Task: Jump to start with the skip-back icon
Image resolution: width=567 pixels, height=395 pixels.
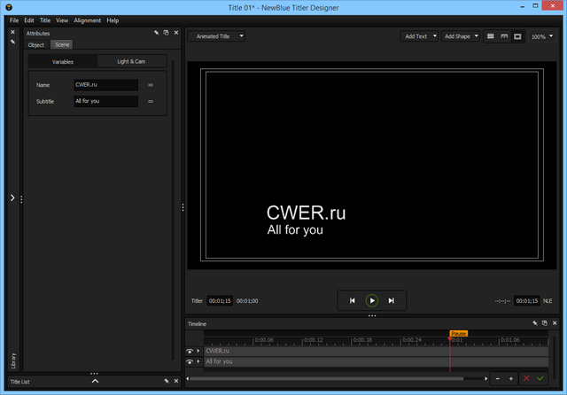Action: (352, 301)
